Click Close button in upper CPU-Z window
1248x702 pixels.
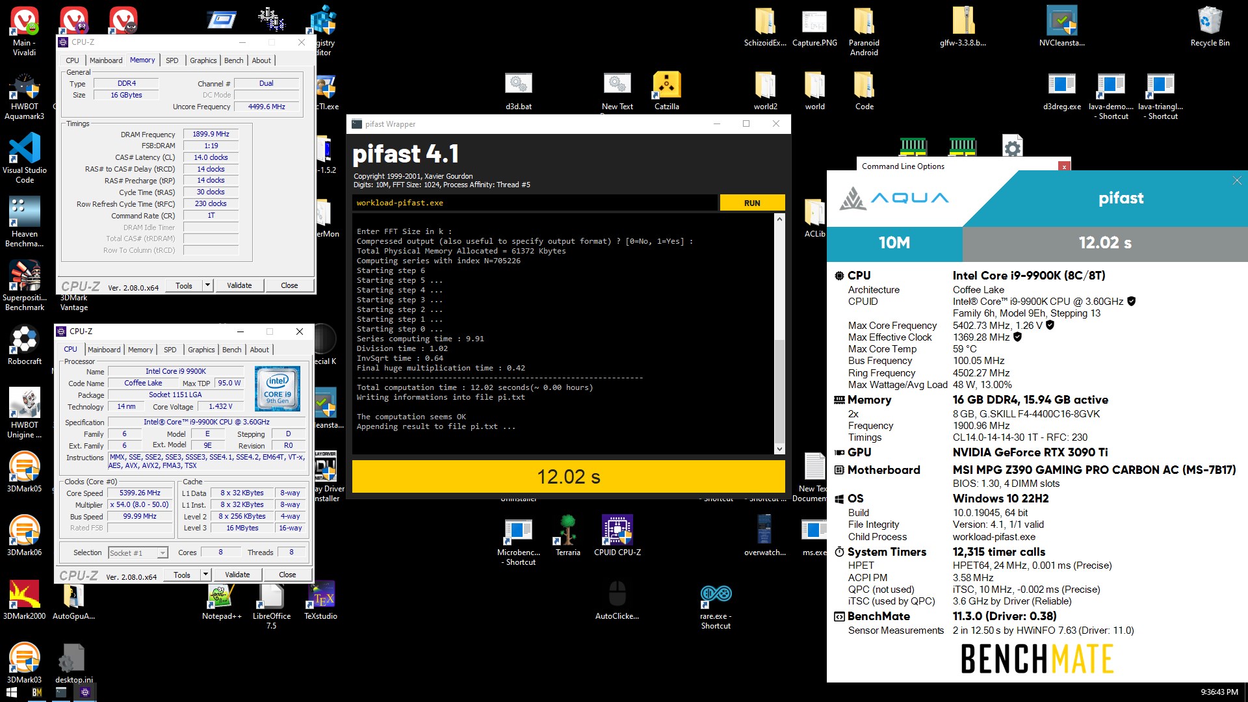click(x=289, y=285)
